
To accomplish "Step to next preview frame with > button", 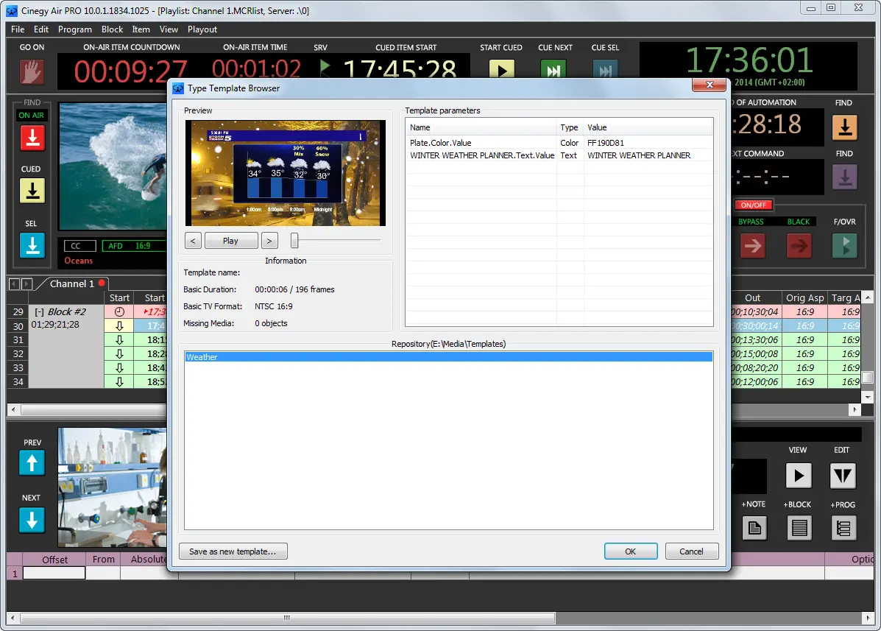I will point(269,240).
